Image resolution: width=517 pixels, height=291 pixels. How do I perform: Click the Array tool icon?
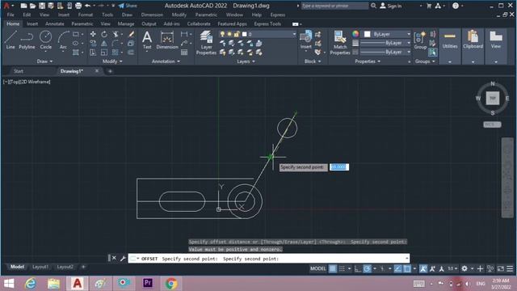[115, 52]
